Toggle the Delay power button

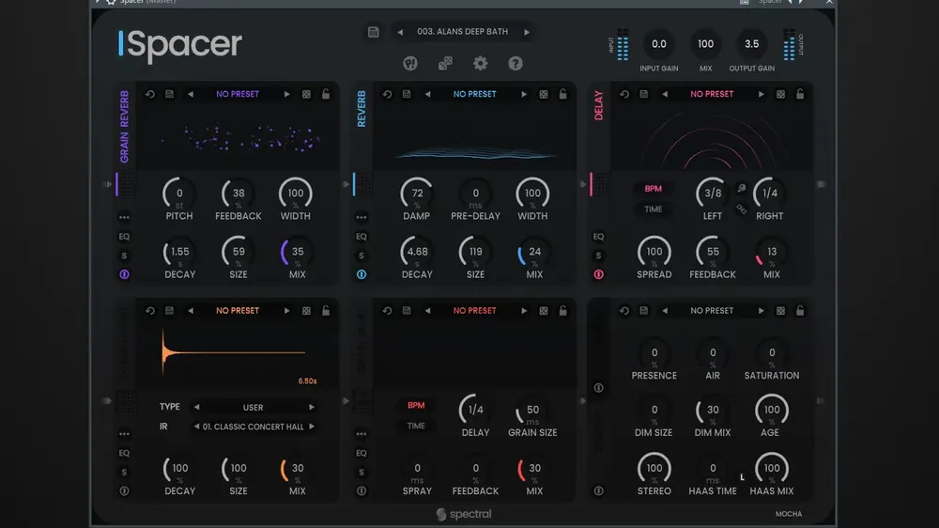598,274
